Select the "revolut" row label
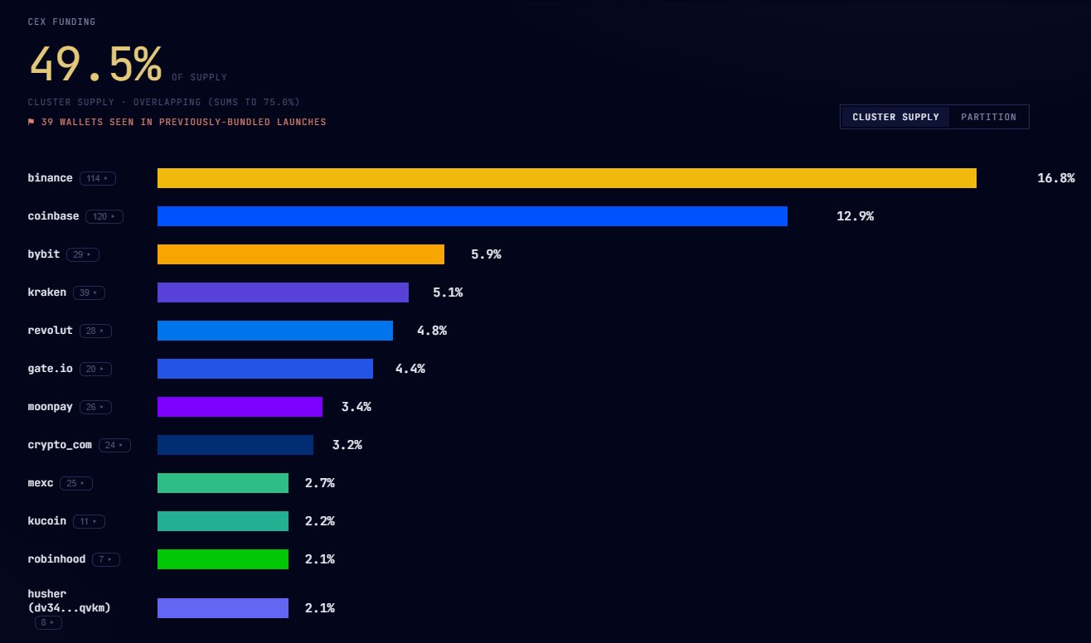Screen dimensions: 1091x643 tap(50, 331)
